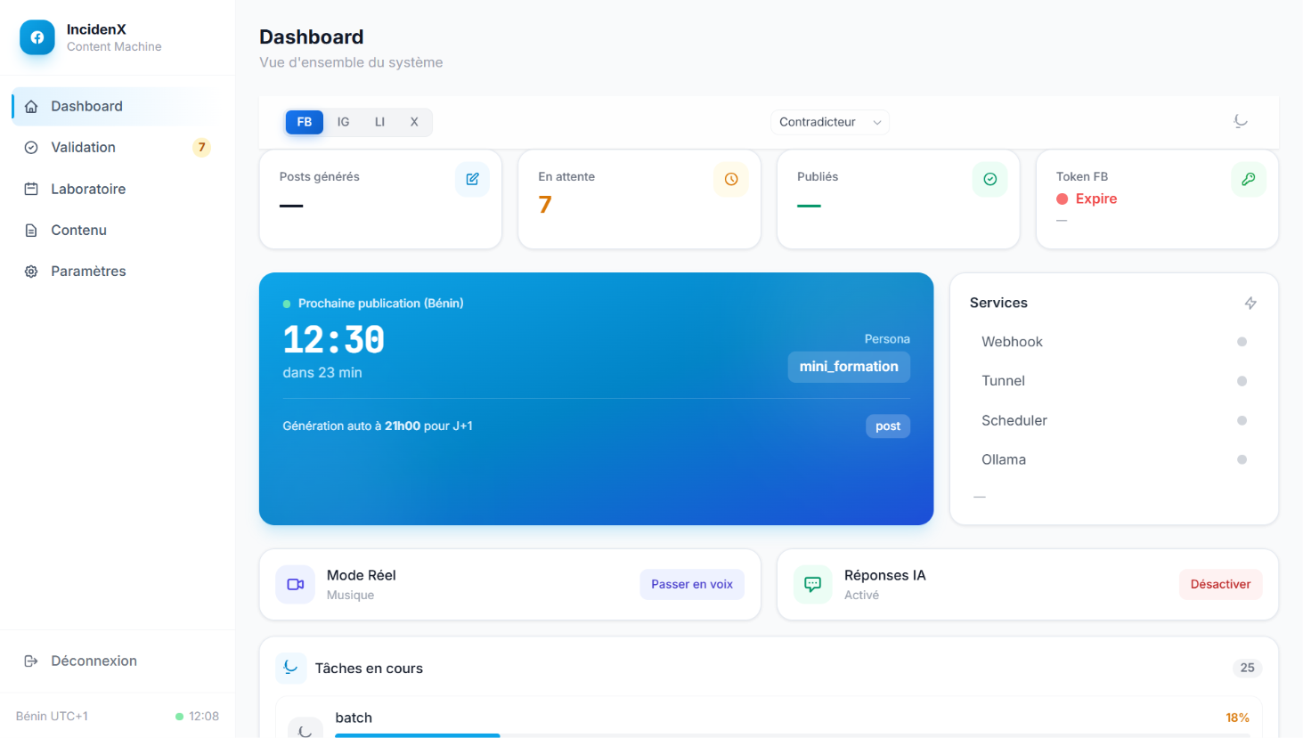This screenshot has height=738, width=1303.
Task: Click the Webhook status indicator dot
Action: point(1242,342)
